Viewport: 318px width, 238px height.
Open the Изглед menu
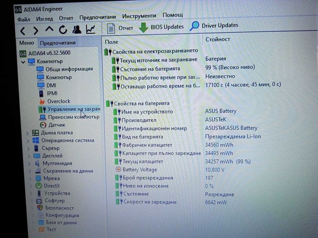coord(45,19)
